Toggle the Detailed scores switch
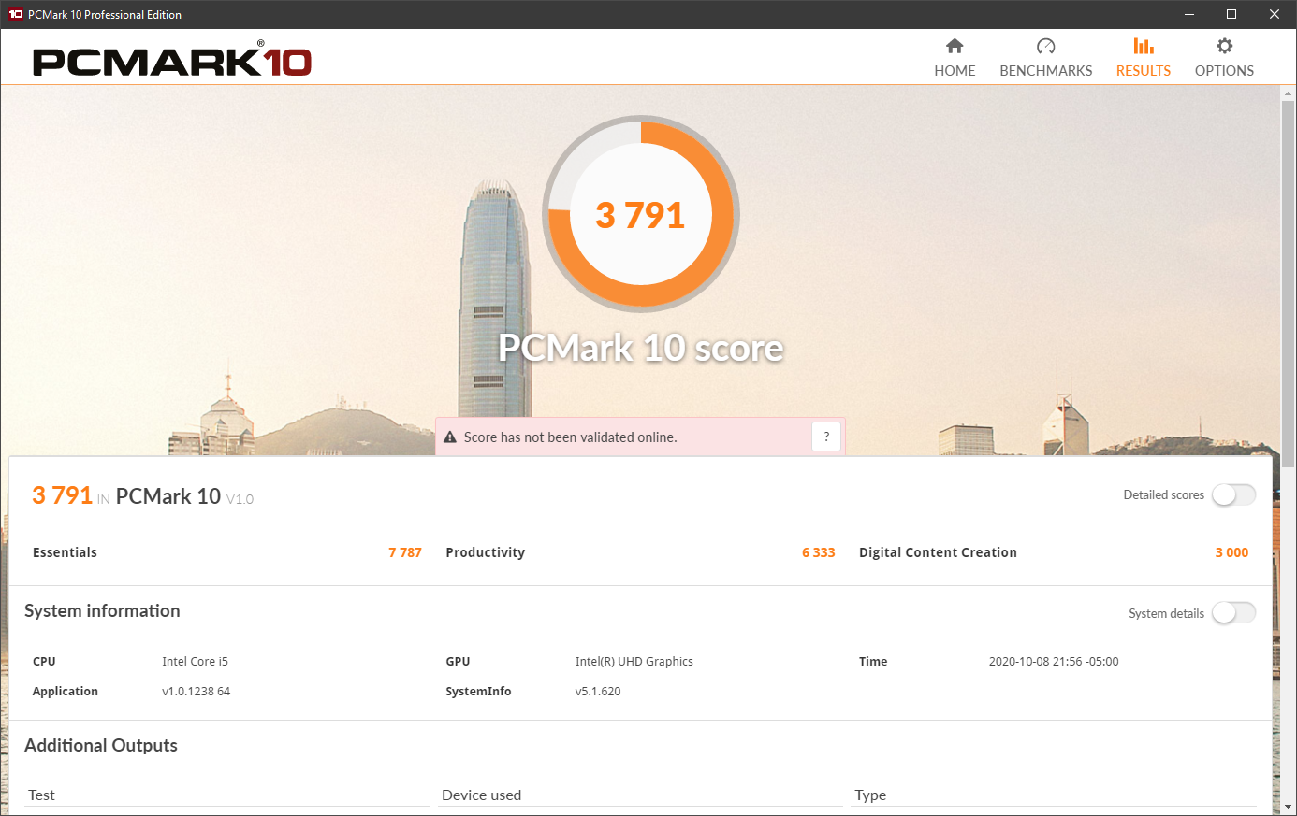This screenshot has width=1297, height=816. tap(1233, 494)
